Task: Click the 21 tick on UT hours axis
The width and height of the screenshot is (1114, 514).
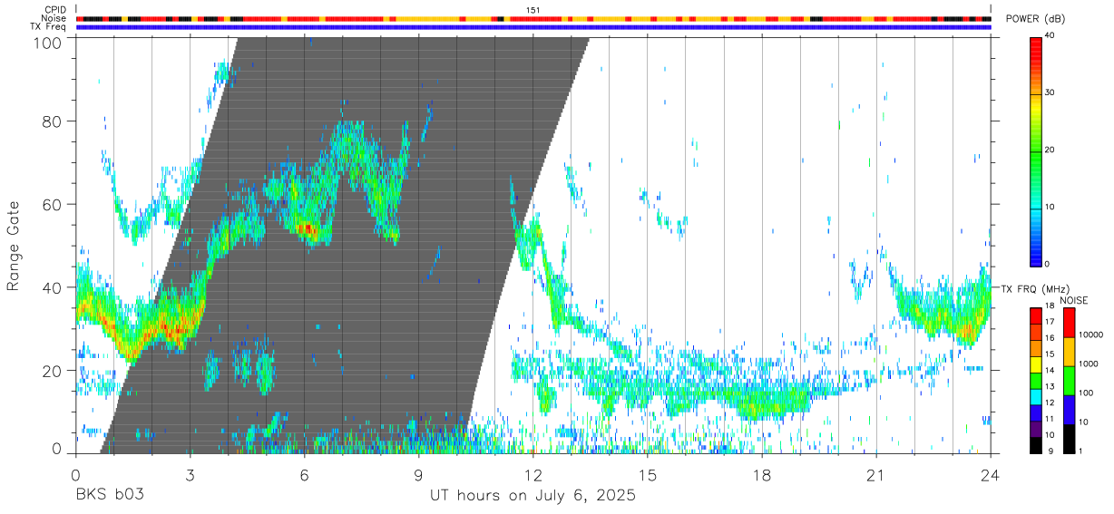Action: [875, 475]
